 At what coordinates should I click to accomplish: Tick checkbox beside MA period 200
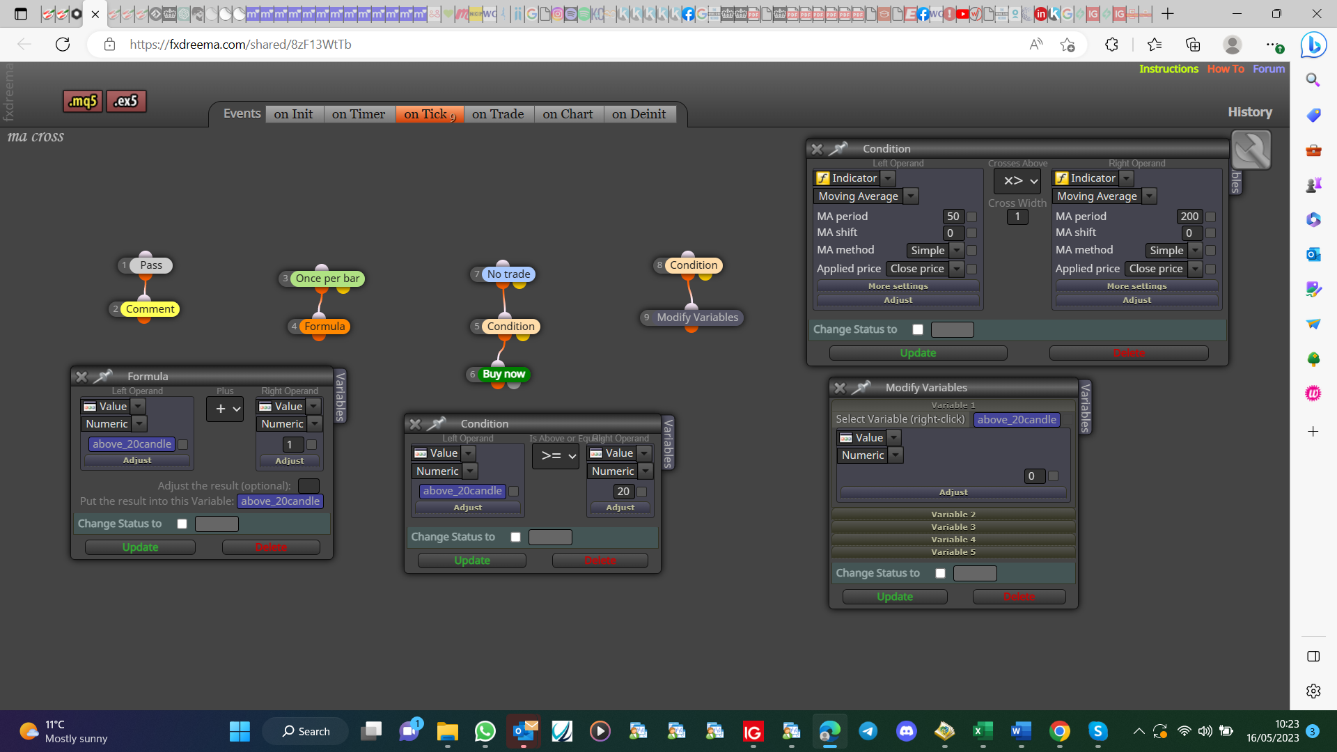tap(1211, 217)
